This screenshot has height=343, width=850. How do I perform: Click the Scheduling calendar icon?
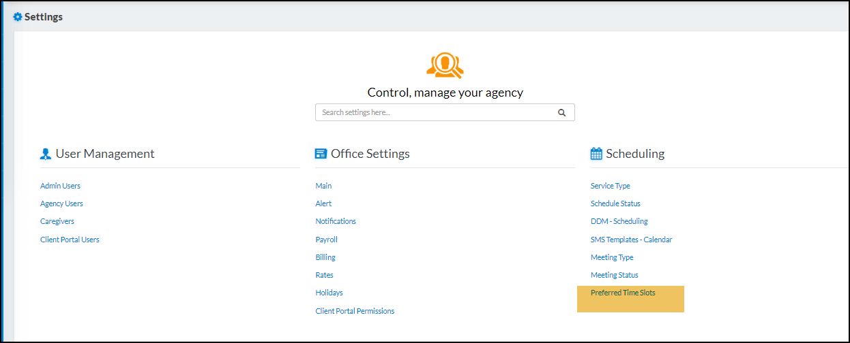[x=596, y=154]
